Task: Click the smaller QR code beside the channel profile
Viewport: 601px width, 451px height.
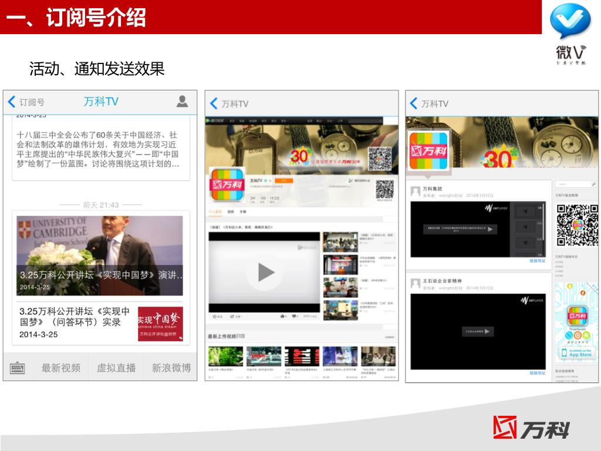Action: [x=384, y=189]
